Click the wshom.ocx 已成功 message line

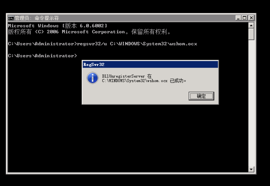pyautogui.click(x=144, y=81)
